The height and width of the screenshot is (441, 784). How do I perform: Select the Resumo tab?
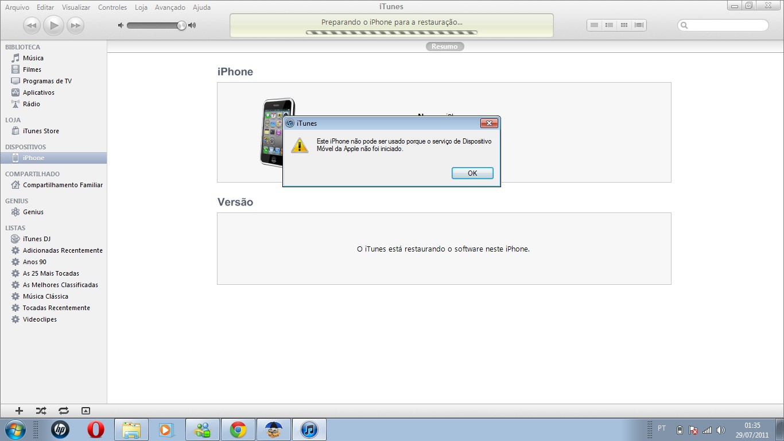pos(445,47)
